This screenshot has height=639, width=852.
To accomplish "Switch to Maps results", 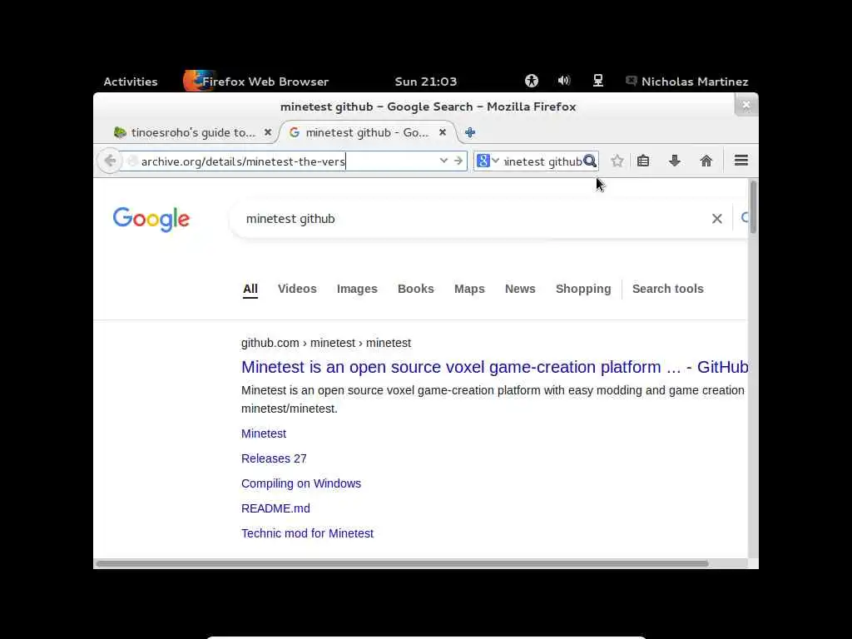I will [x=469, y=289].
